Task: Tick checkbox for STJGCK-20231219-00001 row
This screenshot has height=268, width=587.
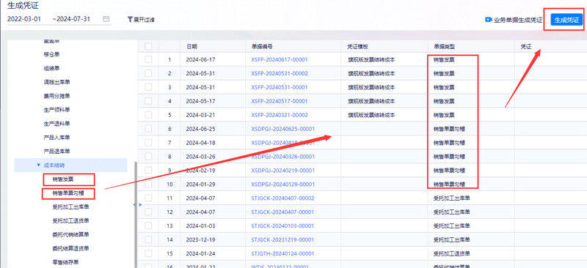Action: click(x=149, y=239)
